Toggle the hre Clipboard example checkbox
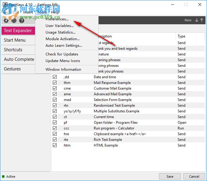This screenshot has width=207, height=181. coord(55,134)
